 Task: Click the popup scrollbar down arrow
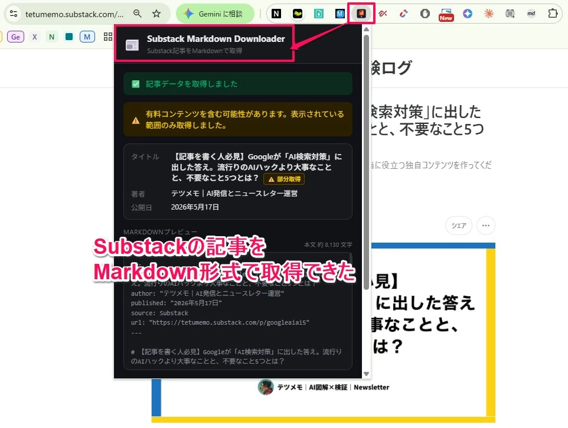click(366, 374)
